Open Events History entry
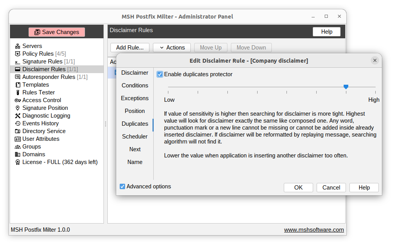The height and width of the screenshot is (246, 395). point(57,123)
